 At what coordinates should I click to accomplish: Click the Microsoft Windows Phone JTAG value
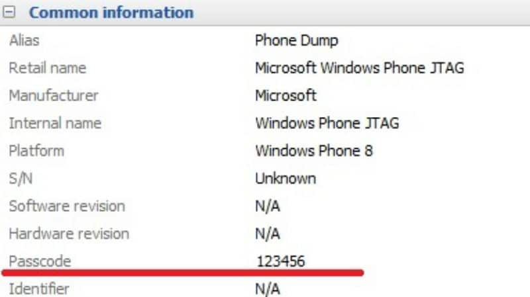(359, 68)
